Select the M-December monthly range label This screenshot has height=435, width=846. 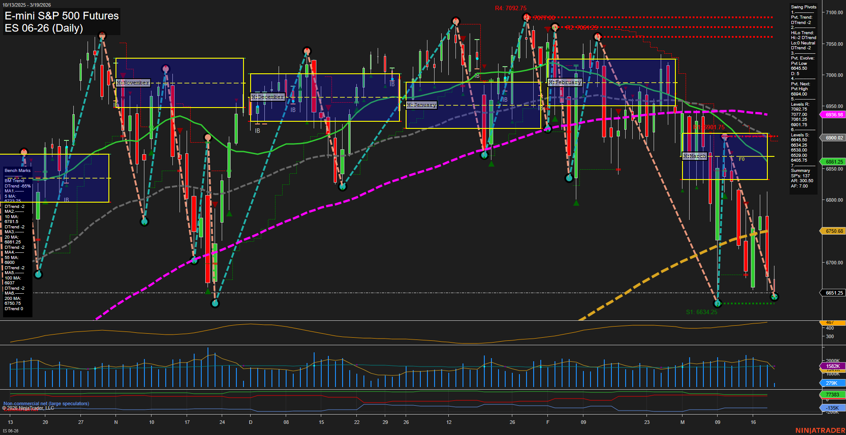[267, 97]
